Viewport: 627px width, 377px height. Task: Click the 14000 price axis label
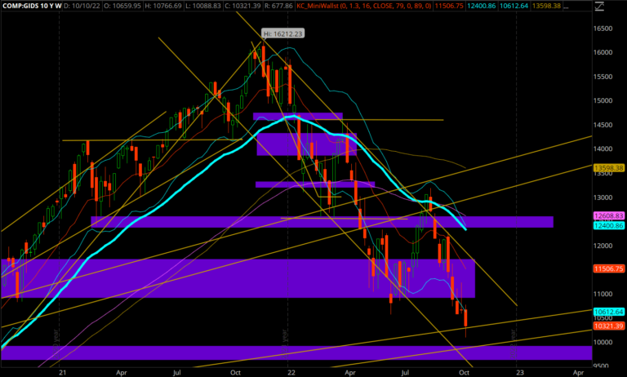point(603,149)
